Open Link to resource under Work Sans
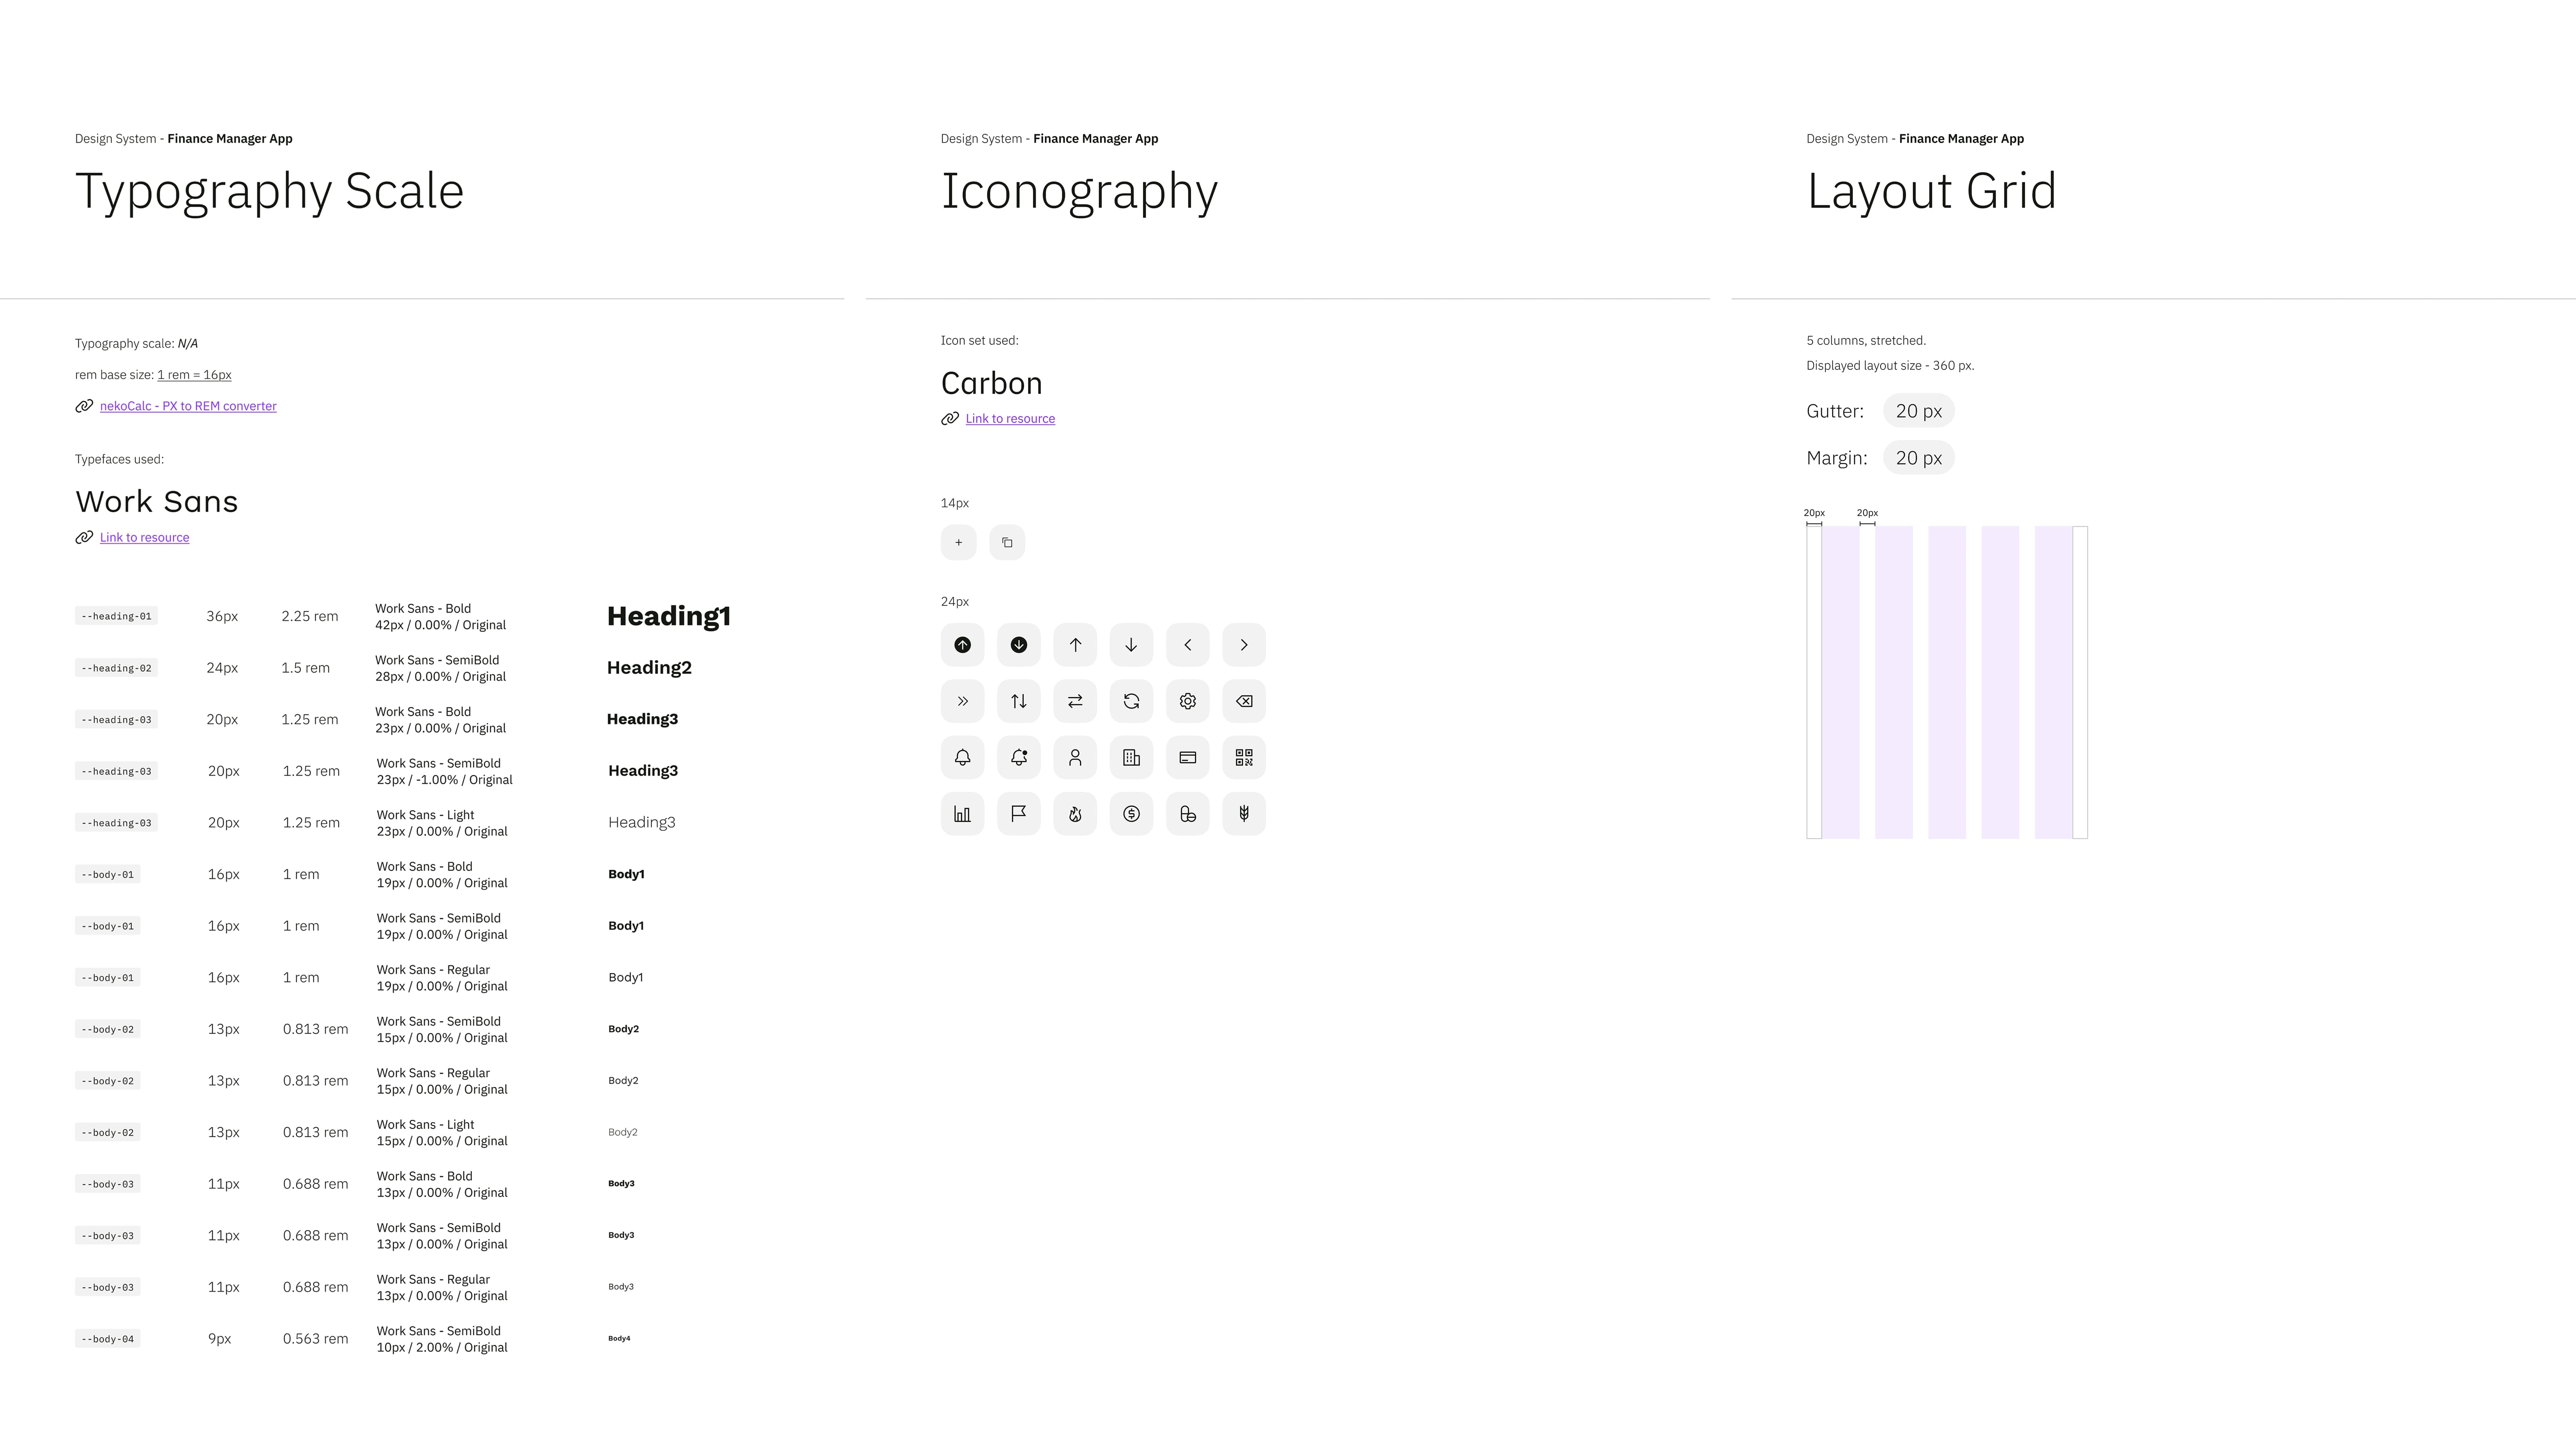 (x=144, y=538)
